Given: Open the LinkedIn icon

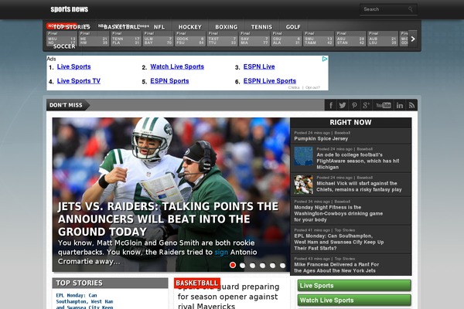Looking at the screenshot, I should pyautogui.click(x=400, y=105).
